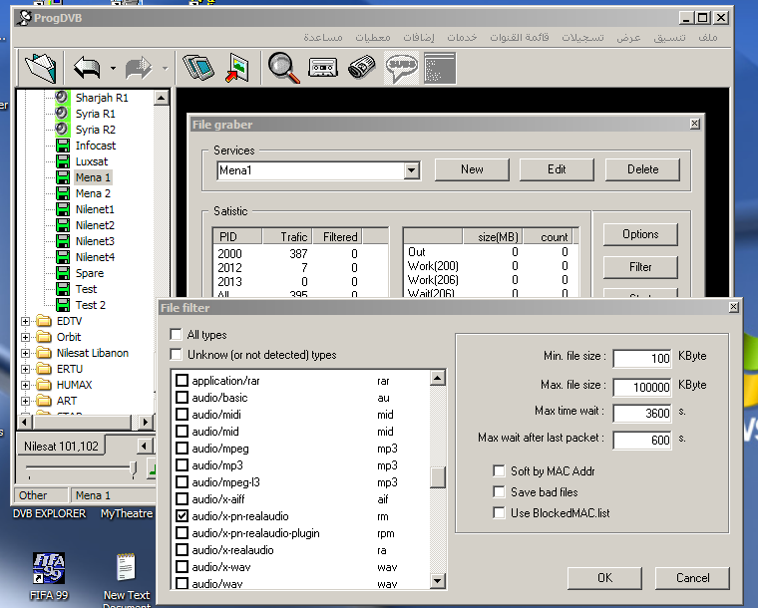This screenshot has height=608, width=758.
Task: Toggle the SUBS subtitles icon
Action: click(x=401, y=68)
